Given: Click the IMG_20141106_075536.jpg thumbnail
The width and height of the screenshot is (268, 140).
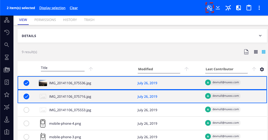Looking at the screenshot, I should point(43,83).
